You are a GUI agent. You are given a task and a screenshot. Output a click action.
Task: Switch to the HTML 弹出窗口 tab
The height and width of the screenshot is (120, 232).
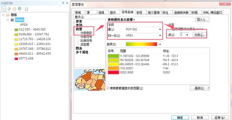pyautogui.click(x=213, y=13)
